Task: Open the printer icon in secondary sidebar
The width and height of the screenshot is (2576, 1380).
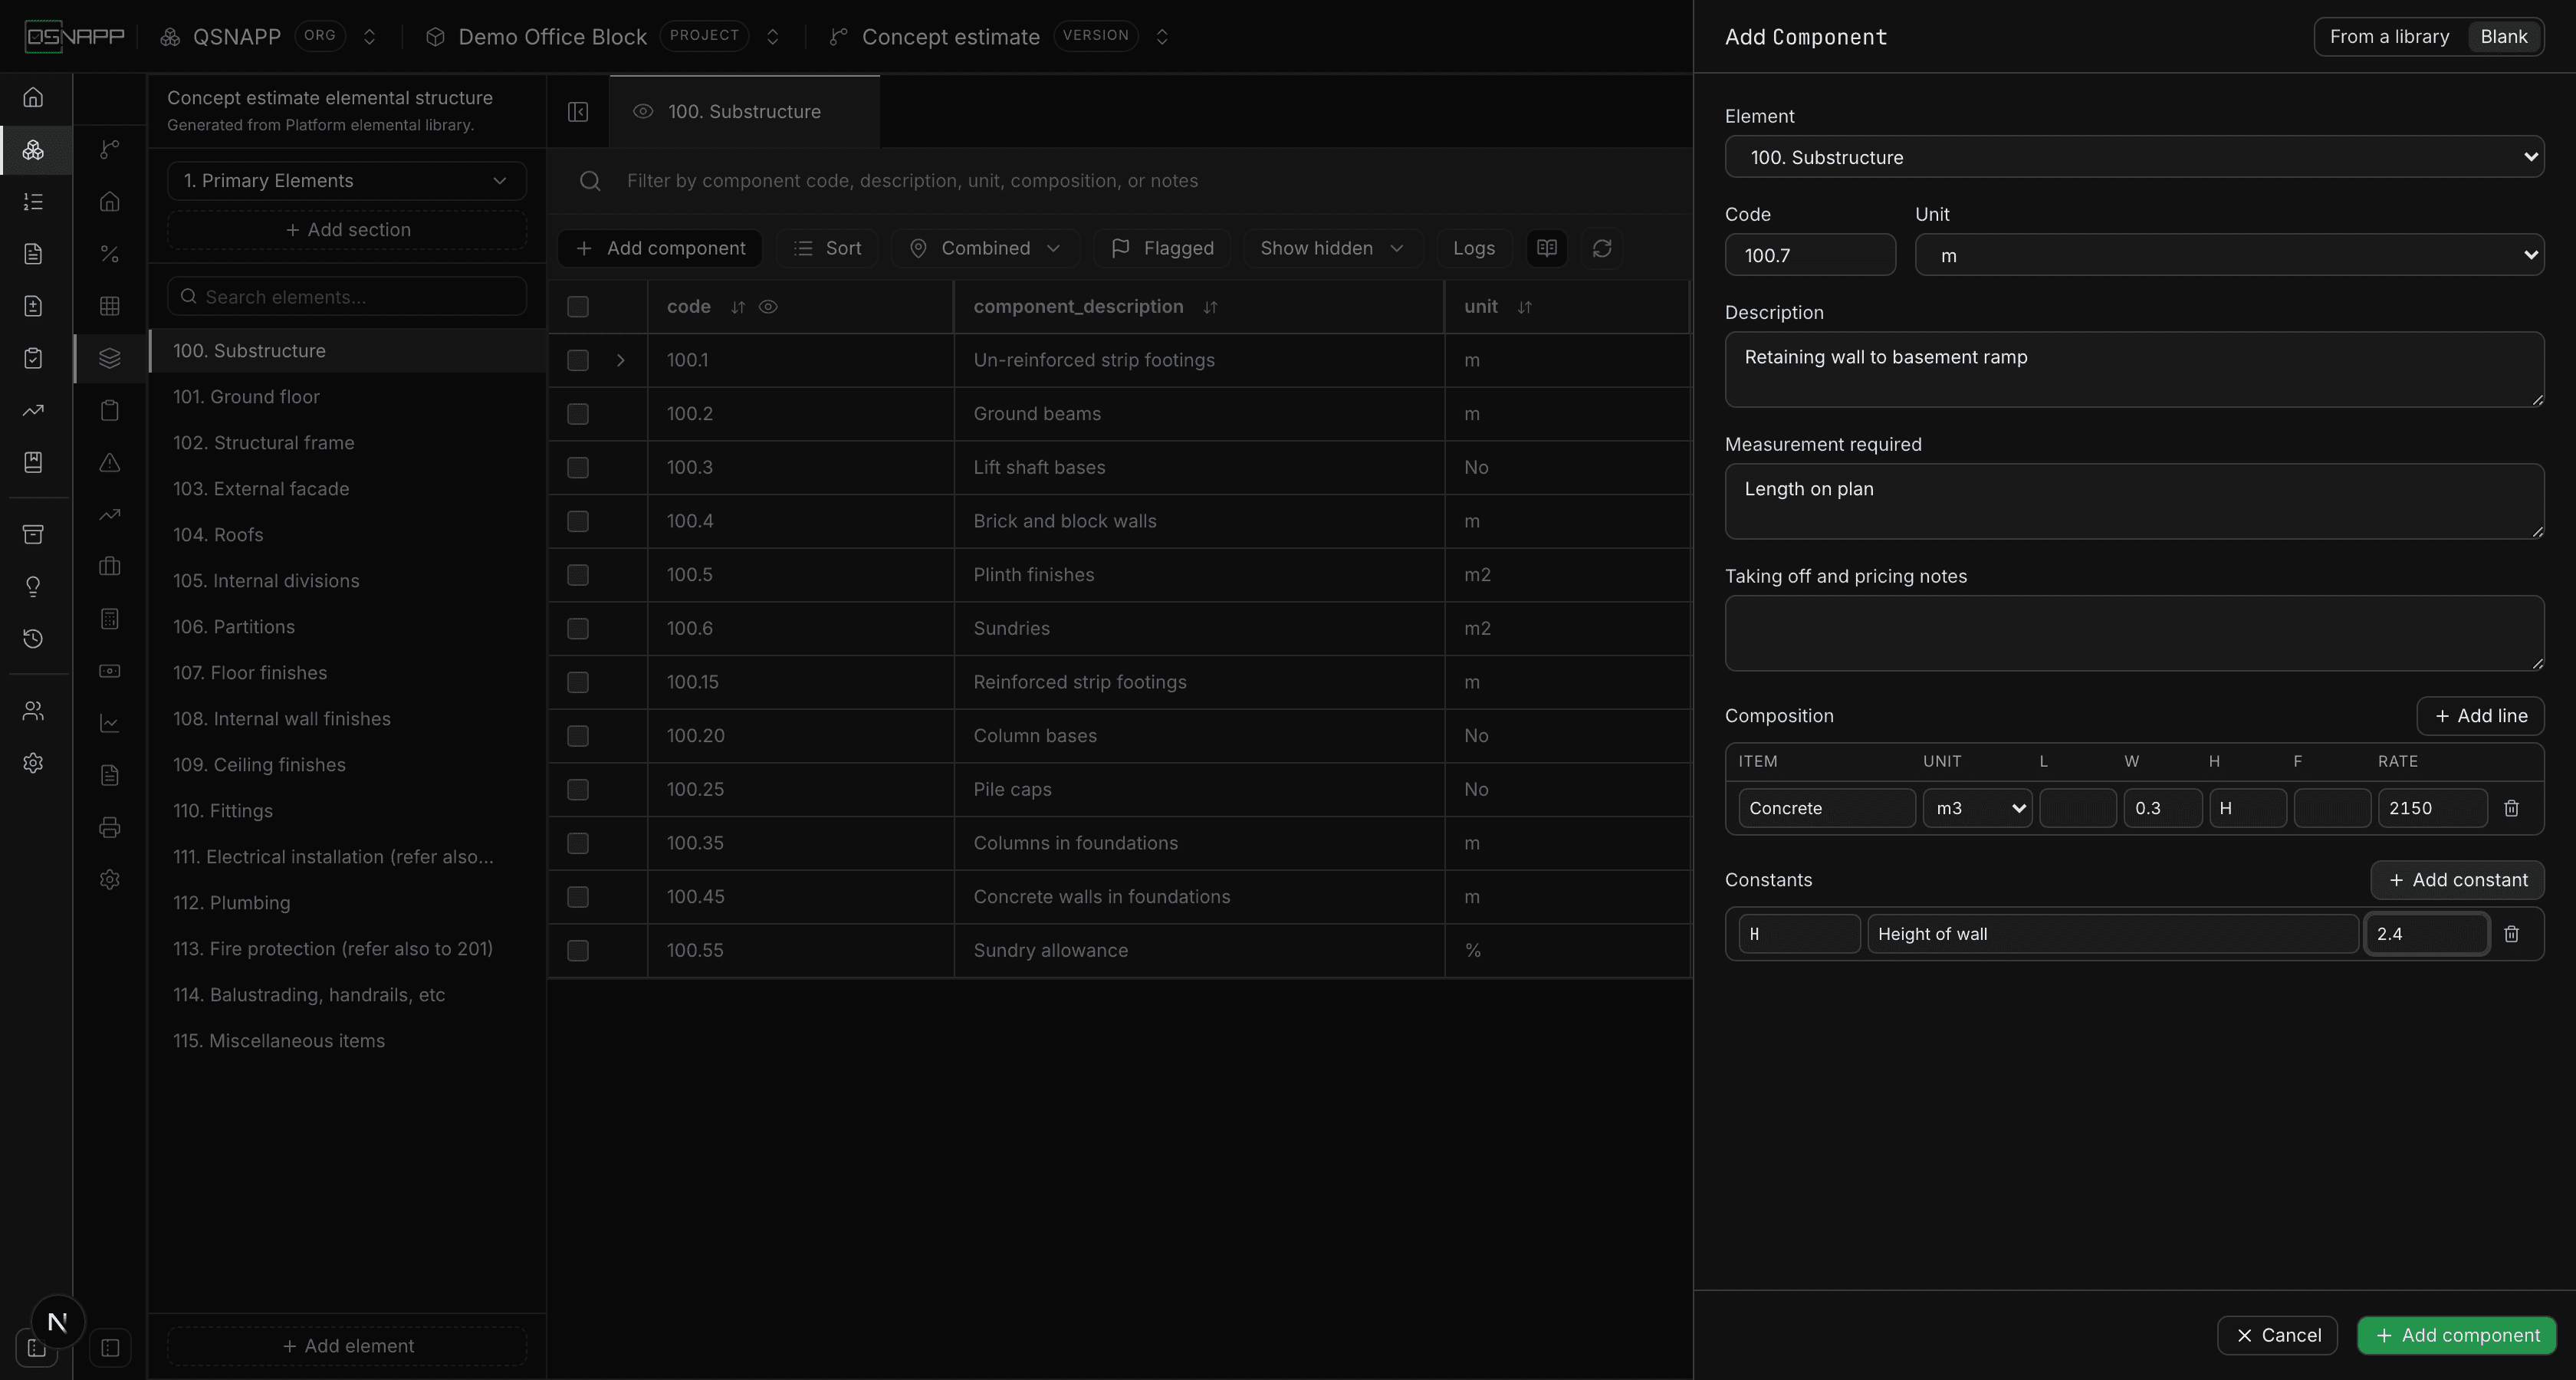Action: 110,827
